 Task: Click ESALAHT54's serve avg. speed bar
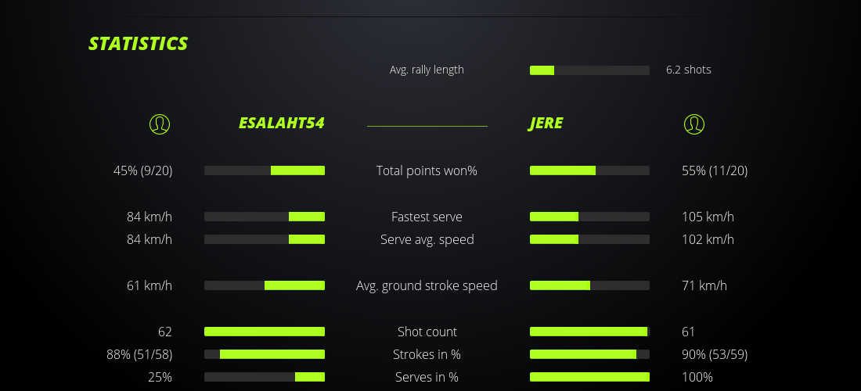click(265, 239)
